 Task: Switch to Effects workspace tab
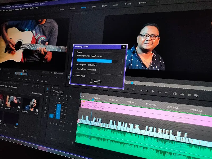click(104, 6)
